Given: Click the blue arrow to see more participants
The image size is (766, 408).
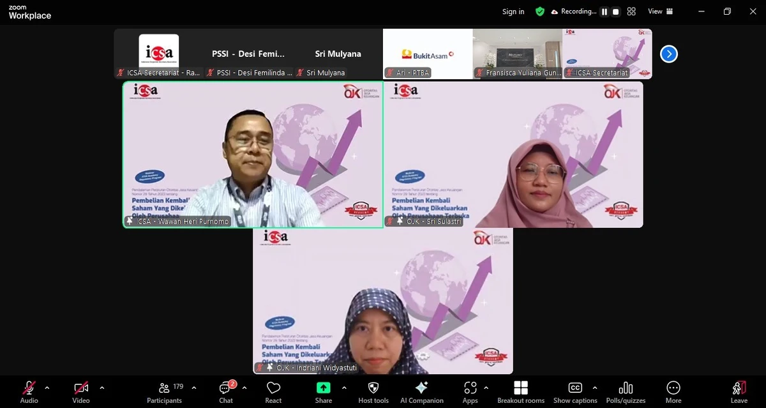Looking at the screenshot, I should pyautogui.click(x=668, y=54).
